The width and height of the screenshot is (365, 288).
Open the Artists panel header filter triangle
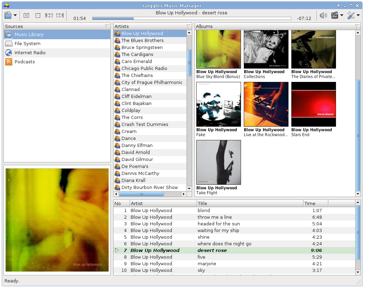coord(189,27)
